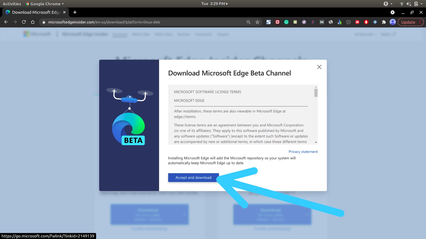The width and height of the screenshot is (426, 239).
Task: Open the zoom indicator in address bar
Action: coord(248,22)
